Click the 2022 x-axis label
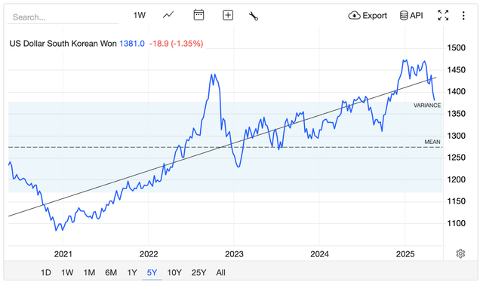 pyautogui.click(x=149, y=254)
